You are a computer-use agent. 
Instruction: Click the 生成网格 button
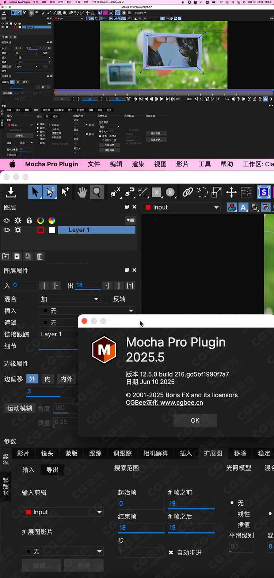coord(109,145)
